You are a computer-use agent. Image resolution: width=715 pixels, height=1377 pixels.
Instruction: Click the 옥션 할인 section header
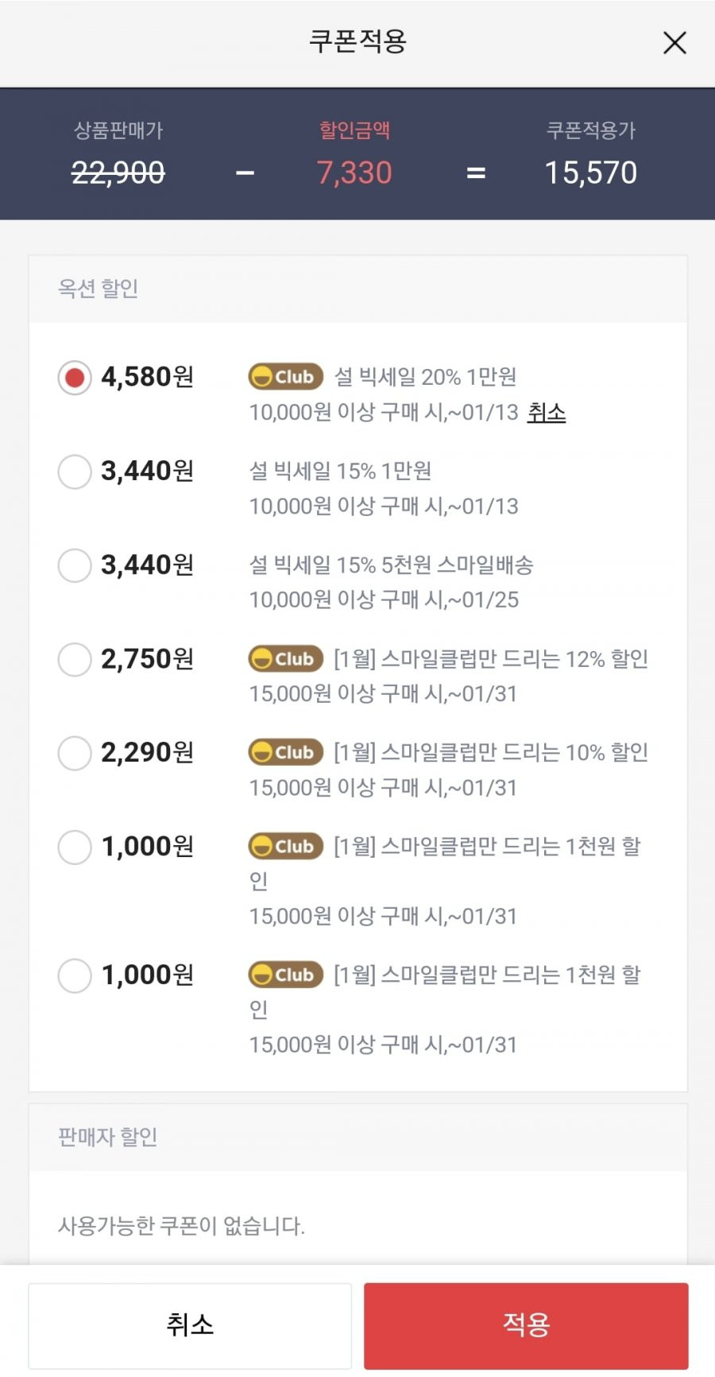click(x=98, y=289)
